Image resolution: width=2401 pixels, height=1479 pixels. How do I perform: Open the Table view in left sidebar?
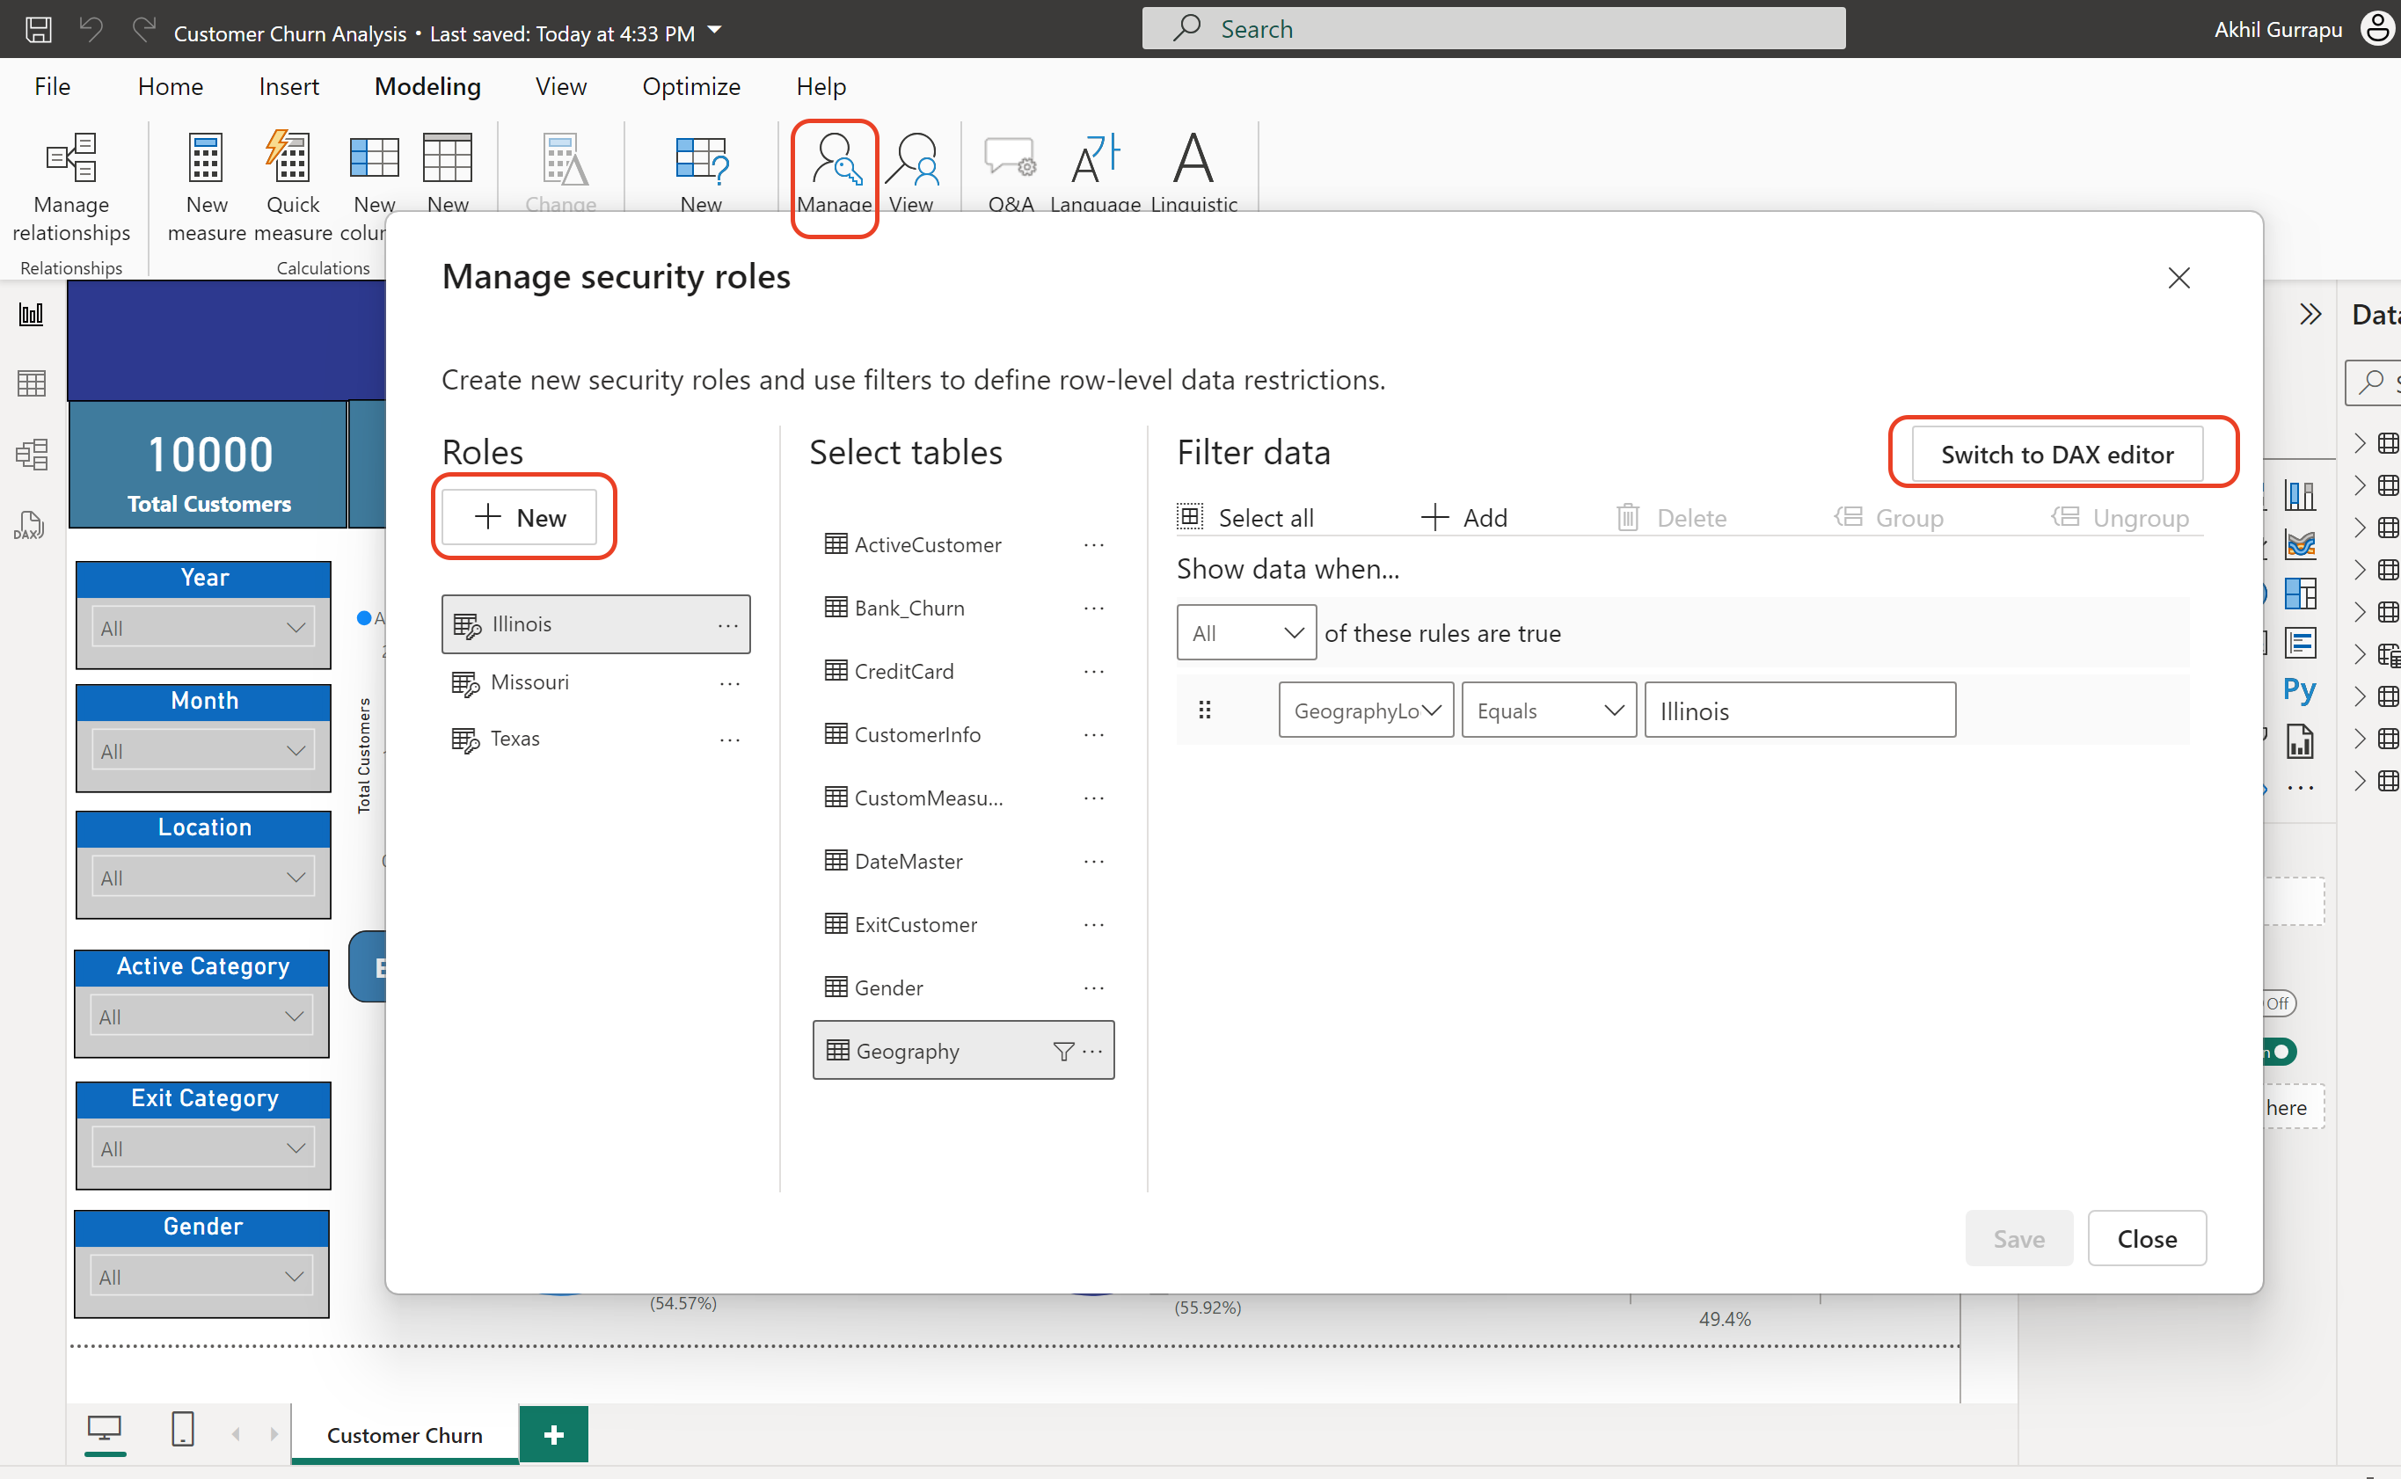[x=32, y=383]
